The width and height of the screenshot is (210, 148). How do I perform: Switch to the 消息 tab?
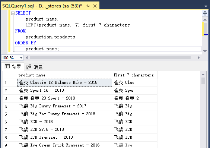[x=34, y=67]
